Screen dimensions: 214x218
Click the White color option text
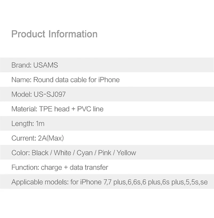tap(62, 153)
